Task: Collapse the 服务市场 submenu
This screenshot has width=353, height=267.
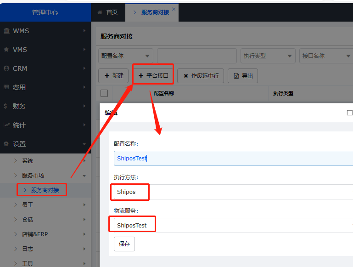Action: 45,175
